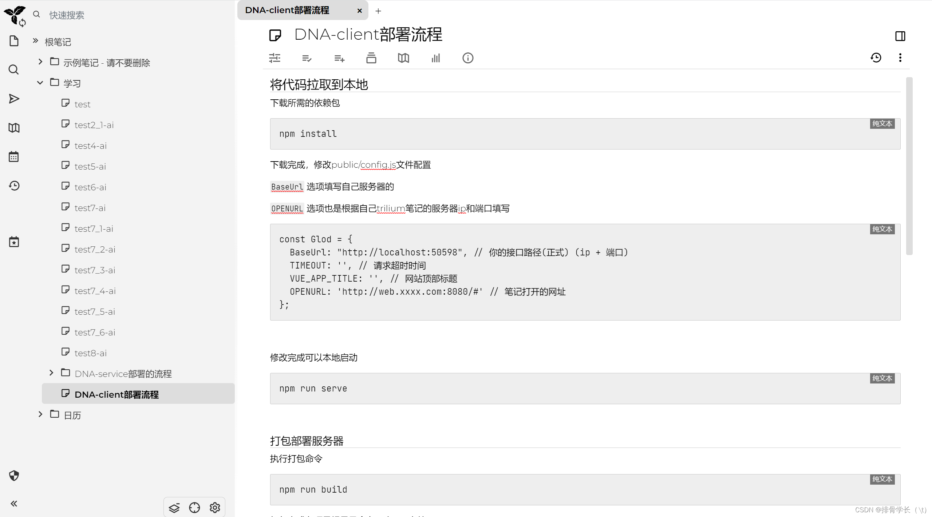
Task: Open the test7-ai note
Action: (x=90, y=208)
